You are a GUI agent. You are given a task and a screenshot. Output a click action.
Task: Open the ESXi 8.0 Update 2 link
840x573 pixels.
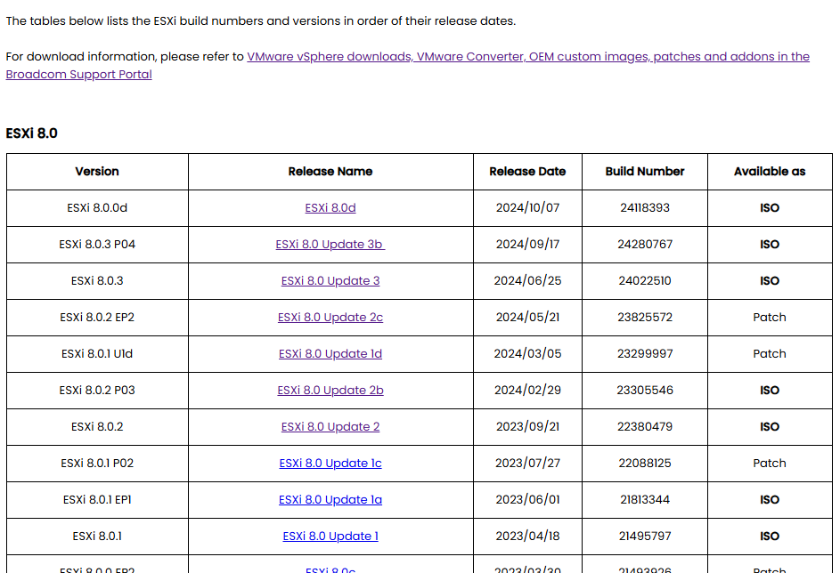(x=330, y=426)
